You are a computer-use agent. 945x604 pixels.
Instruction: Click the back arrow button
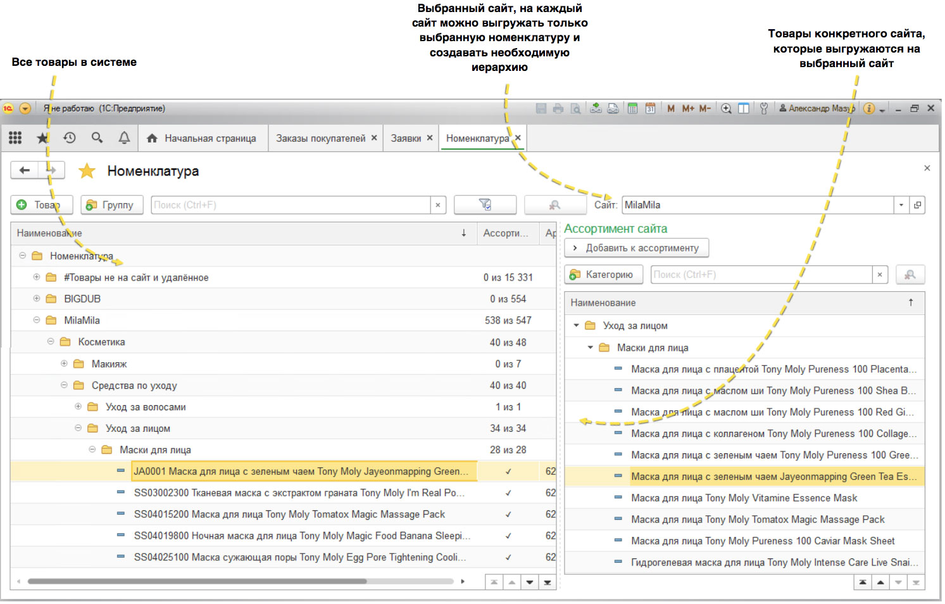[x=25, y=170]
